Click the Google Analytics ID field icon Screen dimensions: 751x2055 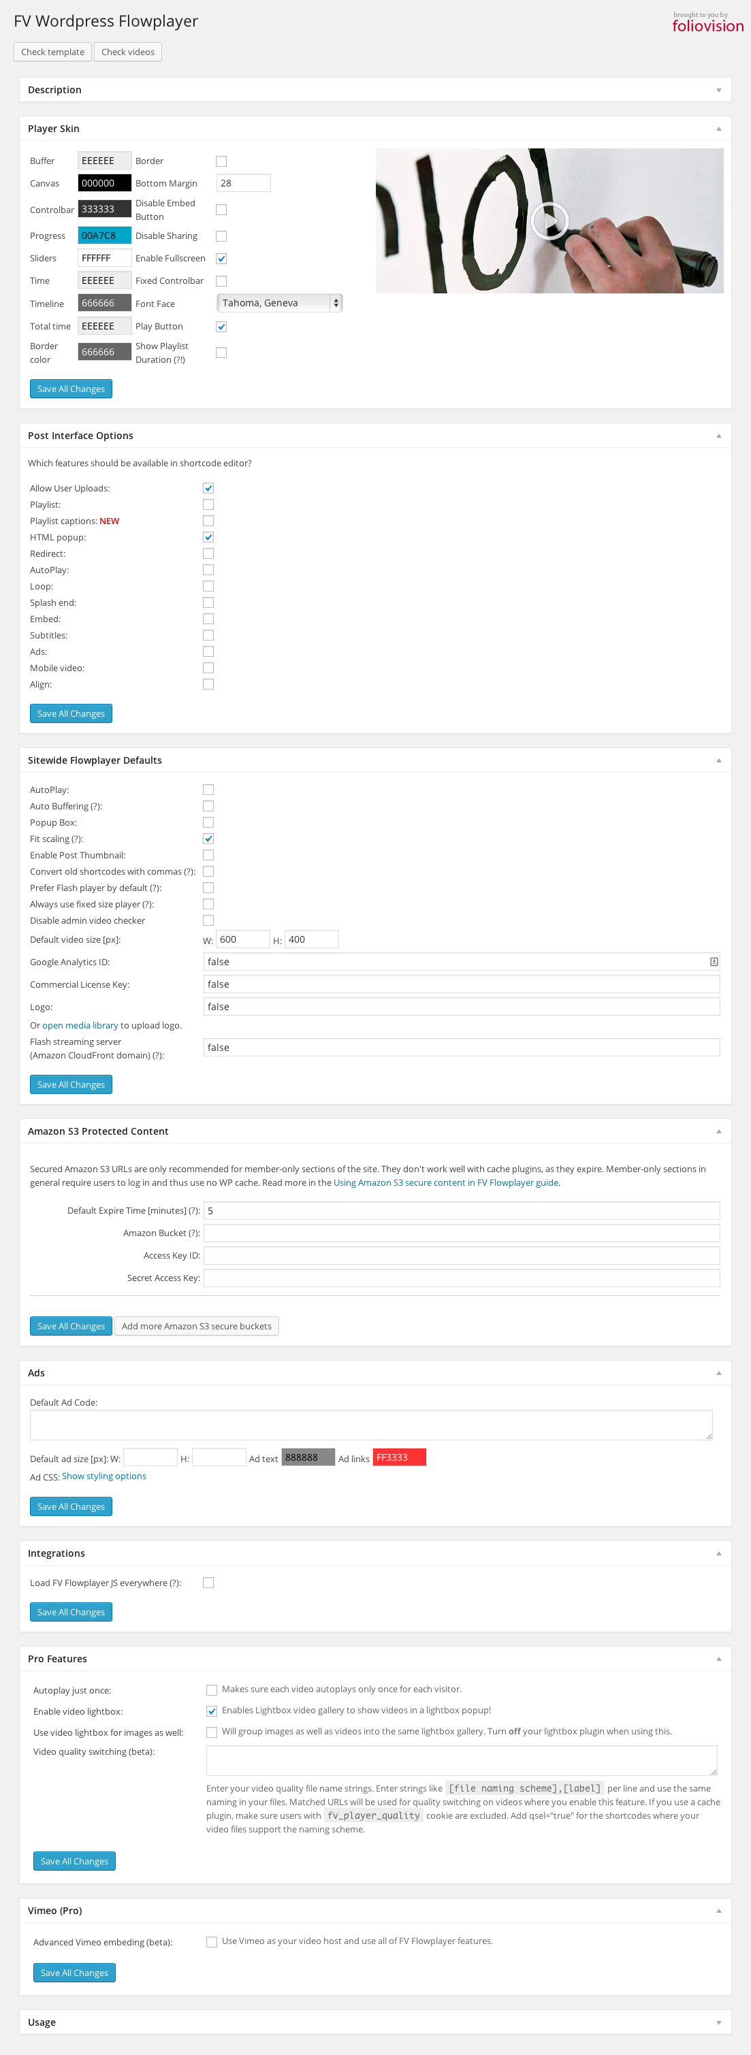(714, 962)
